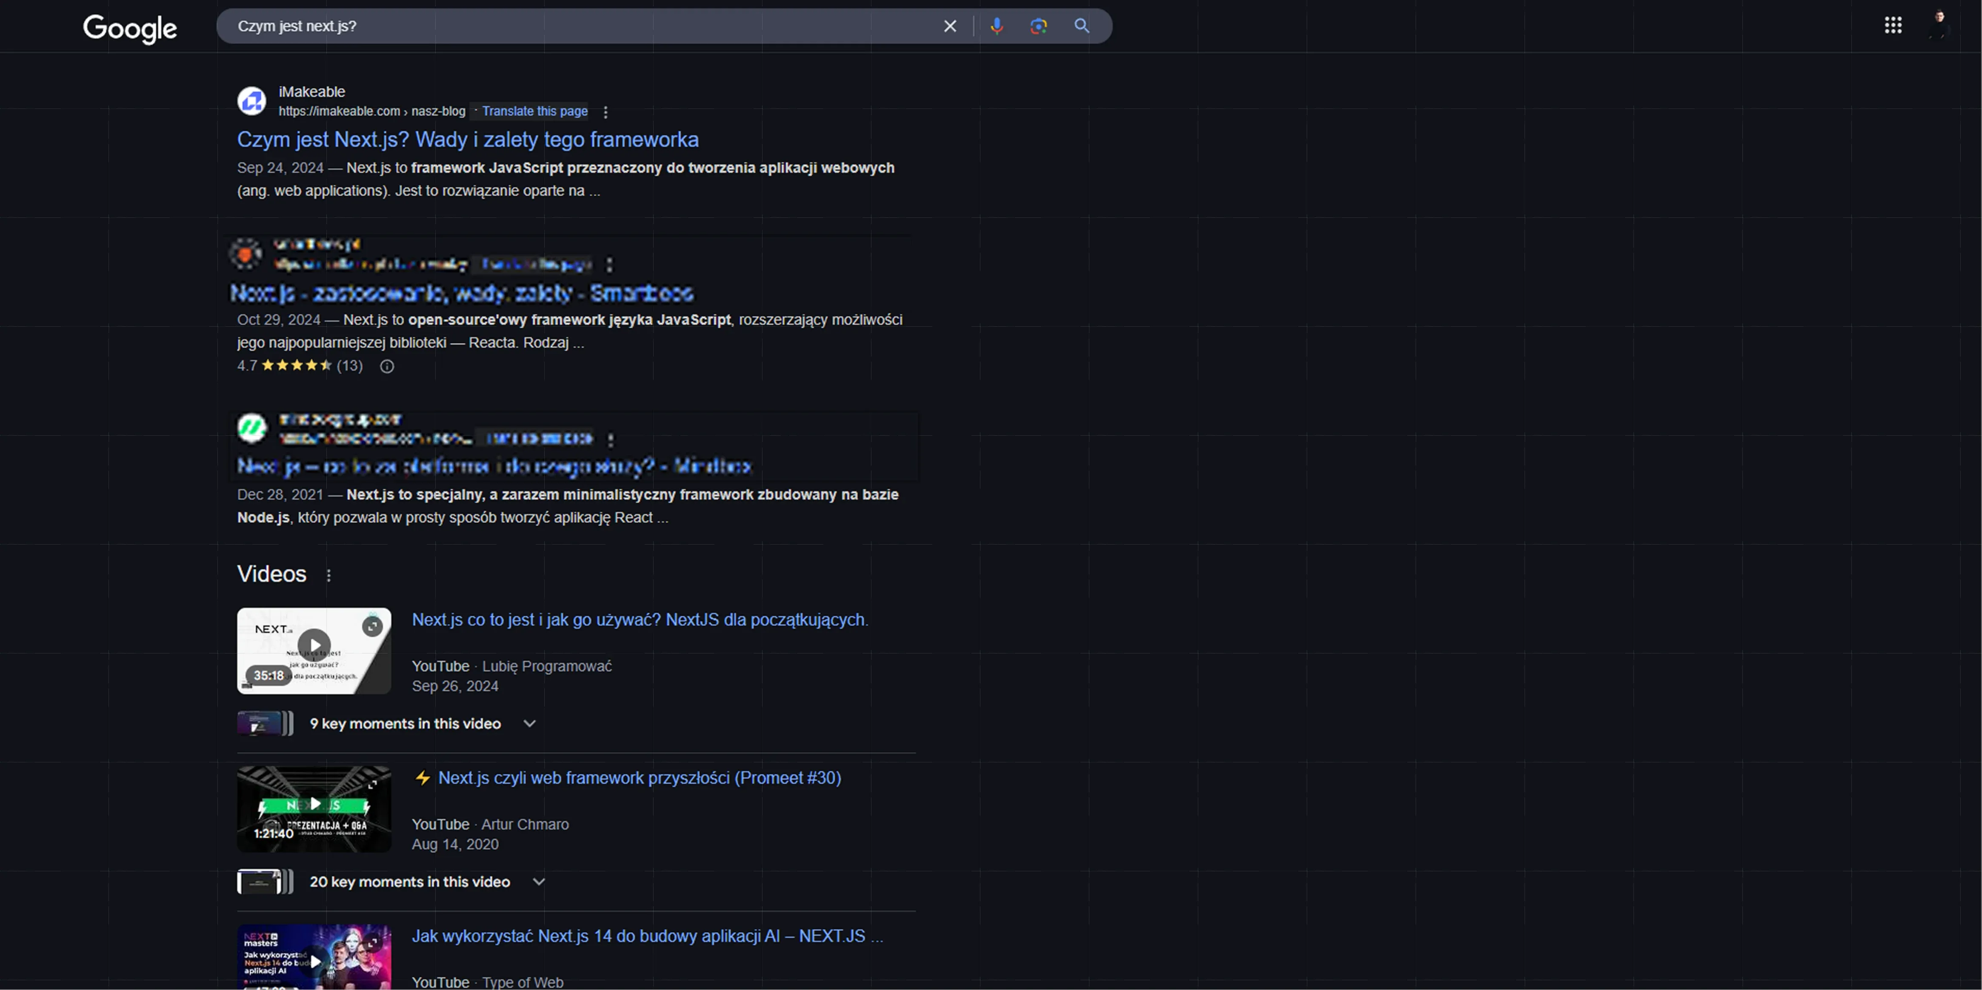
Task: Click the Smartbees result favicon
Action: 246,254
